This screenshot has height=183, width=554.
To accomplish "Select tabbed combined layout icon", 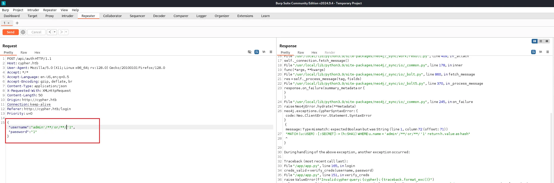I will [x=547, y=41].
